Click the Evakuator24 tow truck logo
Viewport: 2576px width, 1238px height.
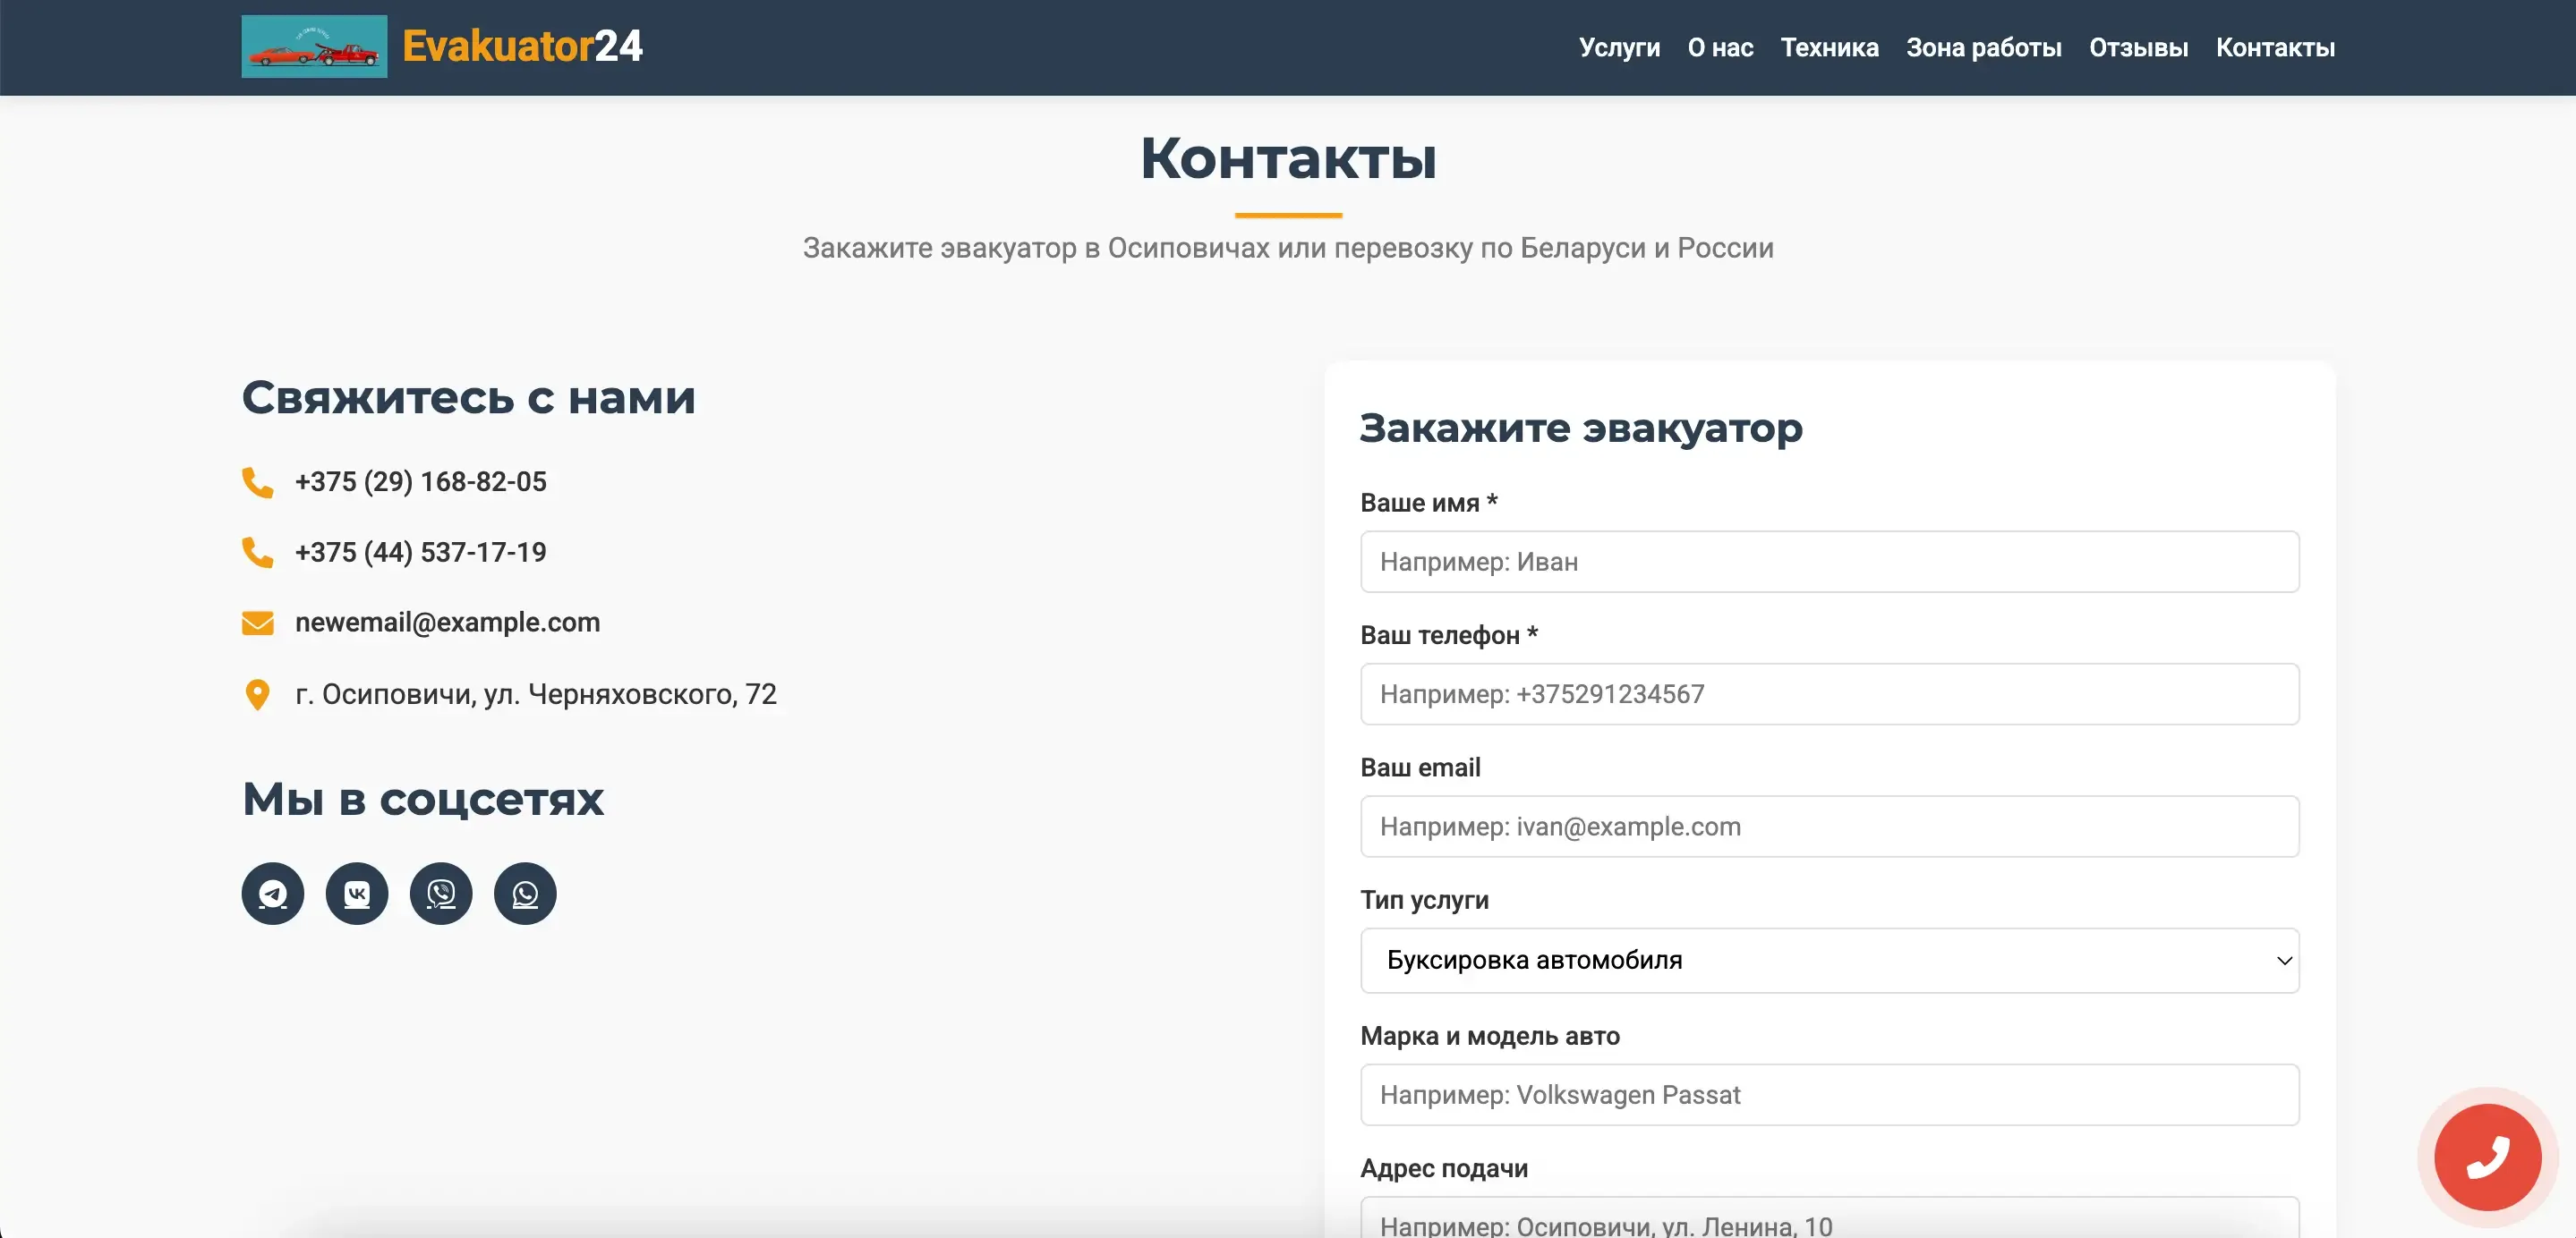313,46
